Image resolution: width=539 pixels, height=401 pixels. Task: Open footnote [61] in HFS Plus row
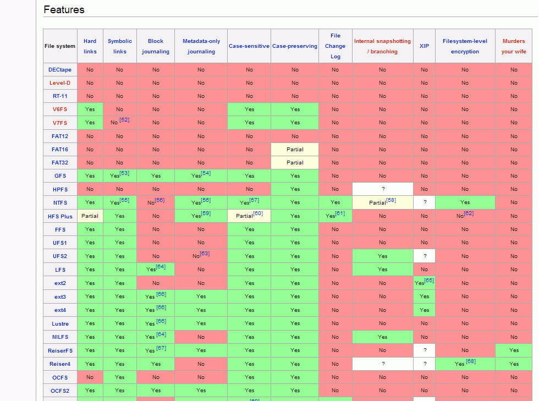pyautogui.click(x=340, y=213)
